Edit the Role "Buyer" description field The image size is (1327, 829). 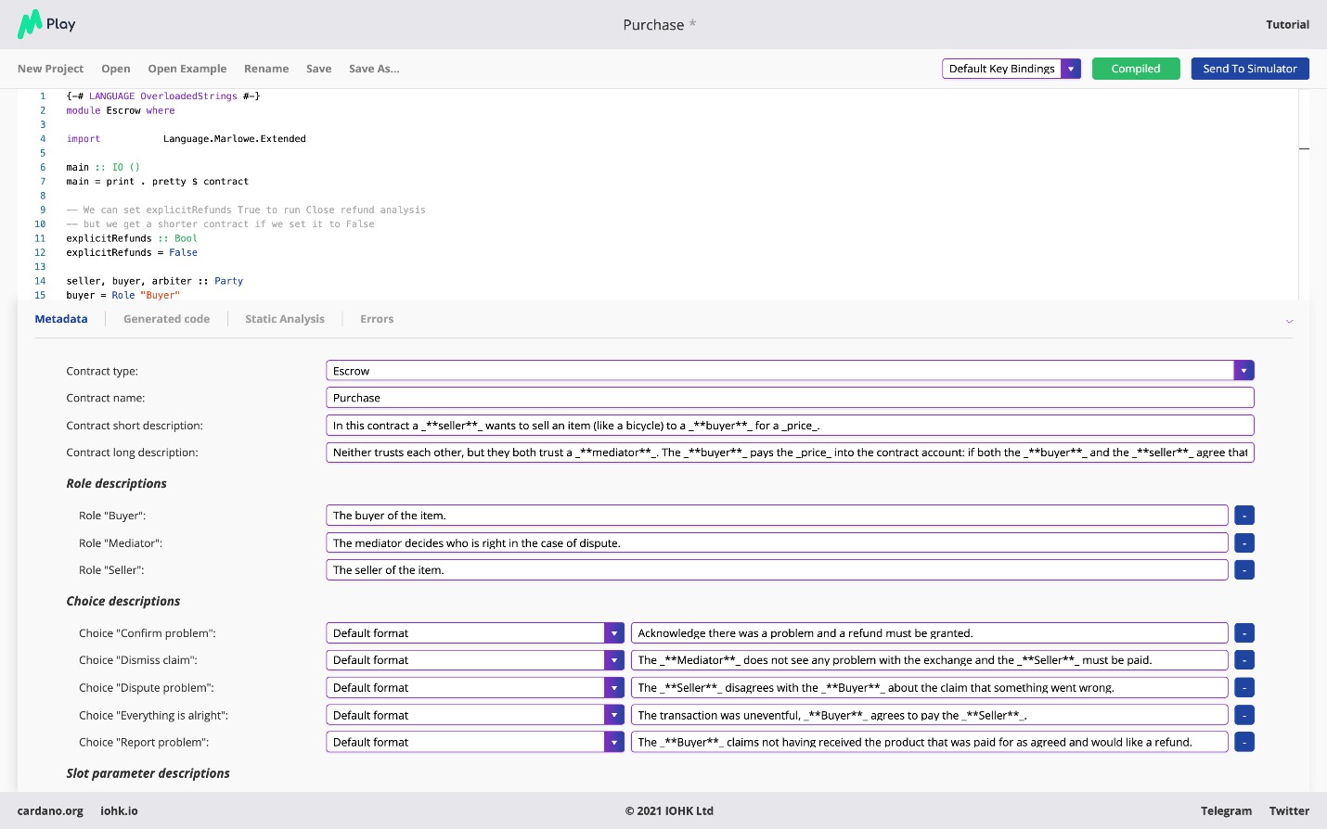tap(777, 516)
